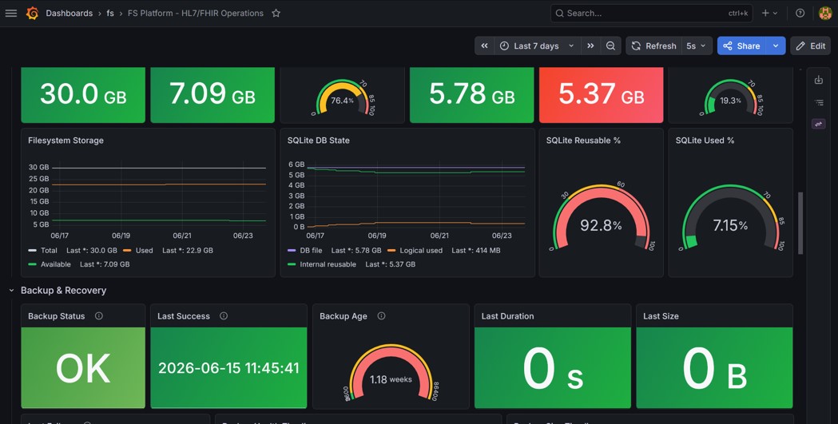Viewport: 838px width, 424px height.
Task: Open the outline list icon in right sidebar
Action: (818, 102)
